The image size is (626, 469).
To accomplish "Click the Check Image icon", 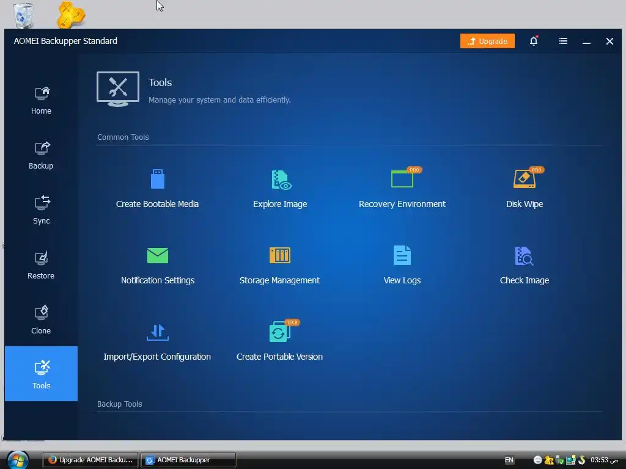I will pyautogui.click(x=524, y=256).
